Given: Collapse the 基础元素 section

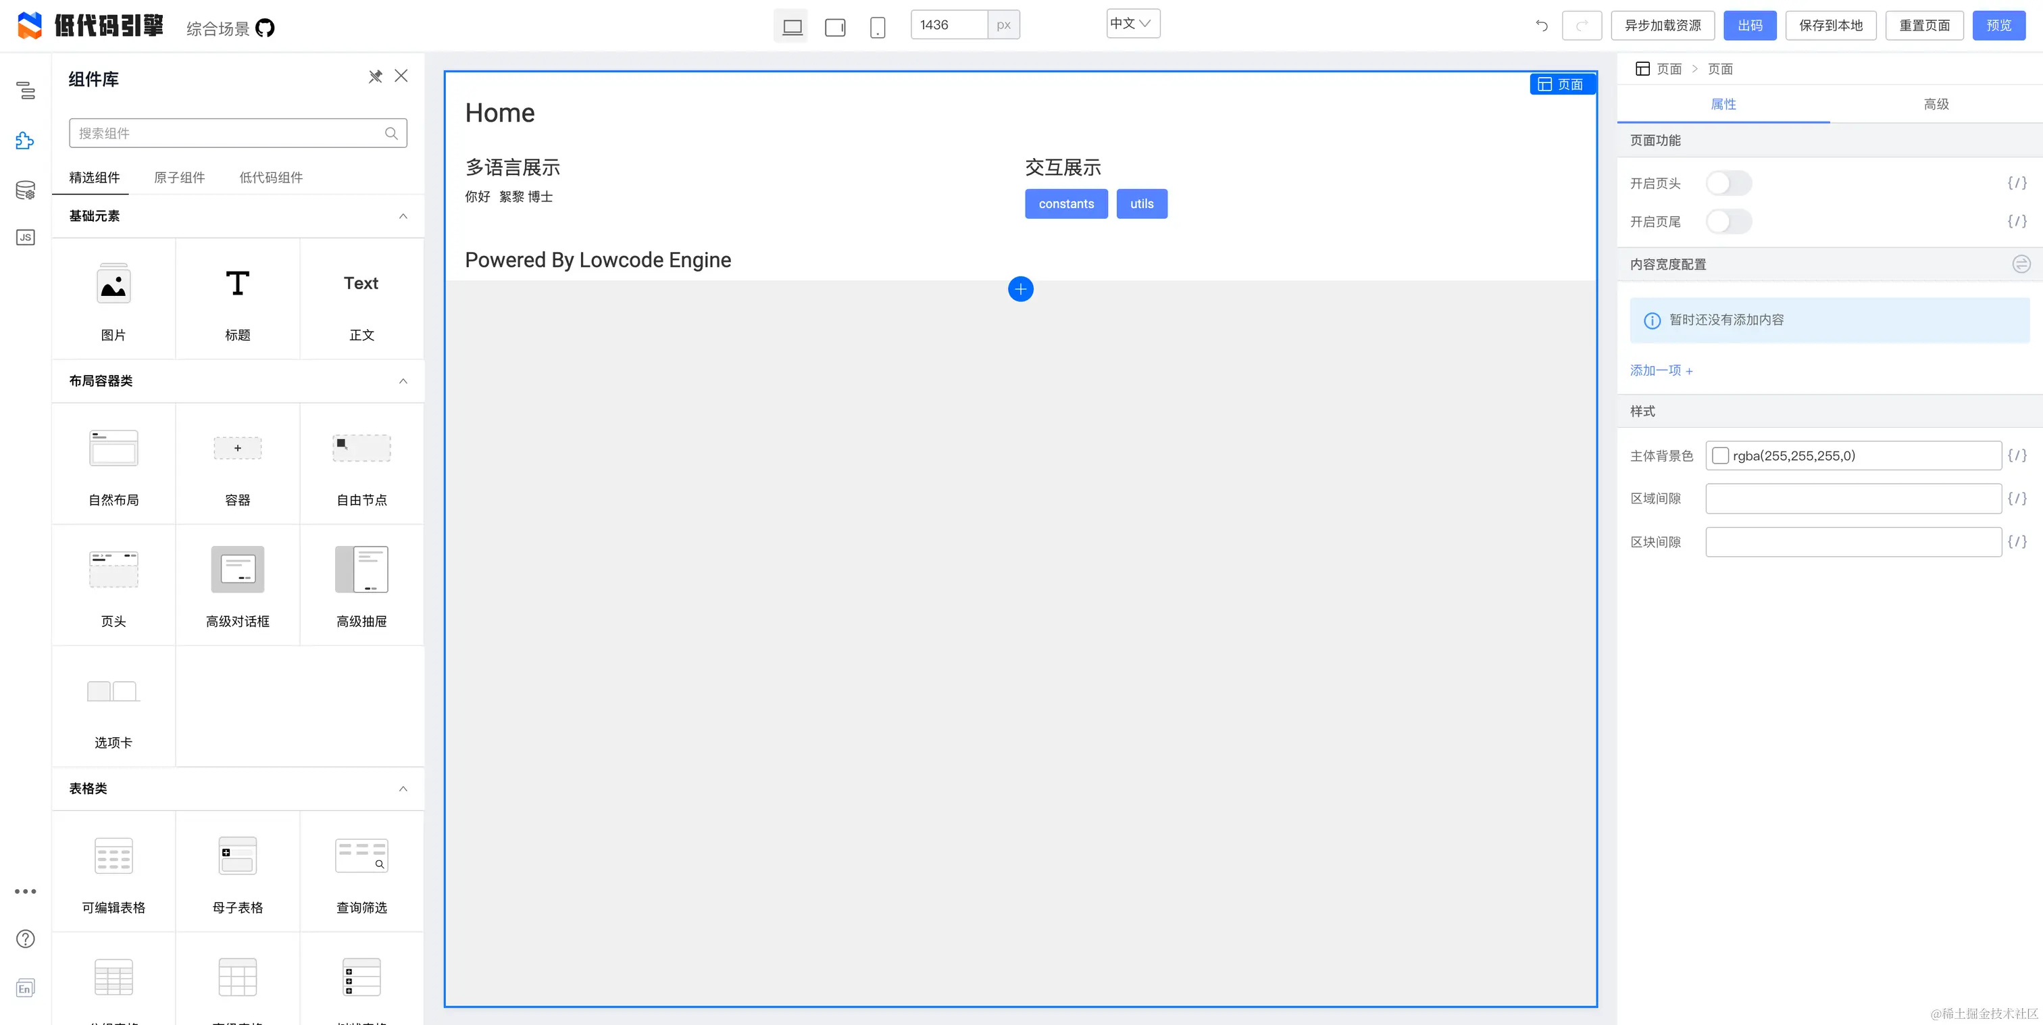Looking at the screenshot, I should [x=403, y=217].
